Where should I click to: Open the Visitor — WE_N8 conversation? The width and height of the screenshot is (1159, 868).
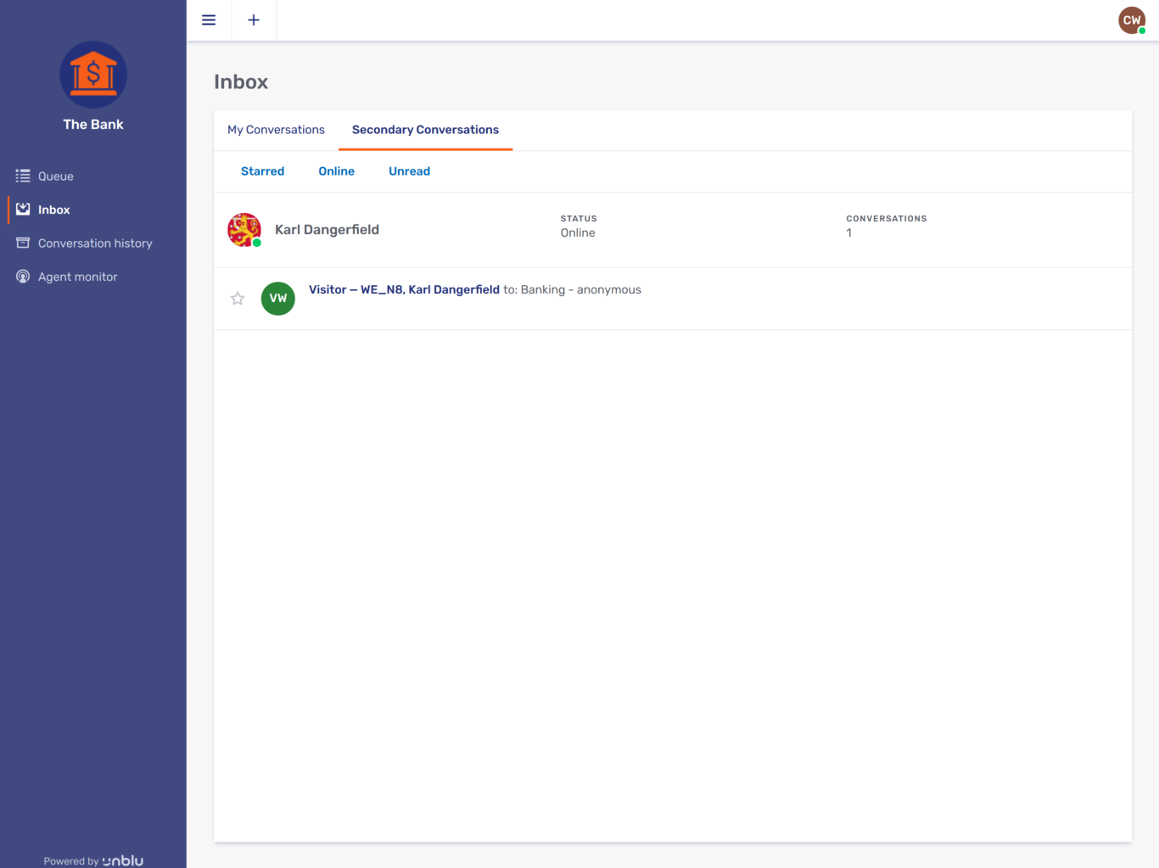tap(403, 289)
